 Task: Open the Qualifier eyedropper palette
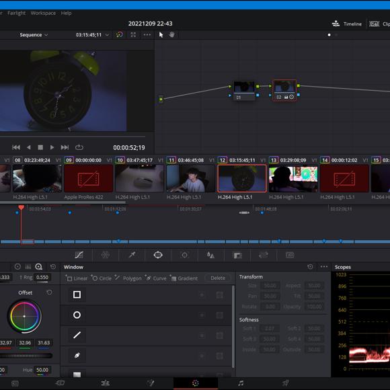point(132,255)
